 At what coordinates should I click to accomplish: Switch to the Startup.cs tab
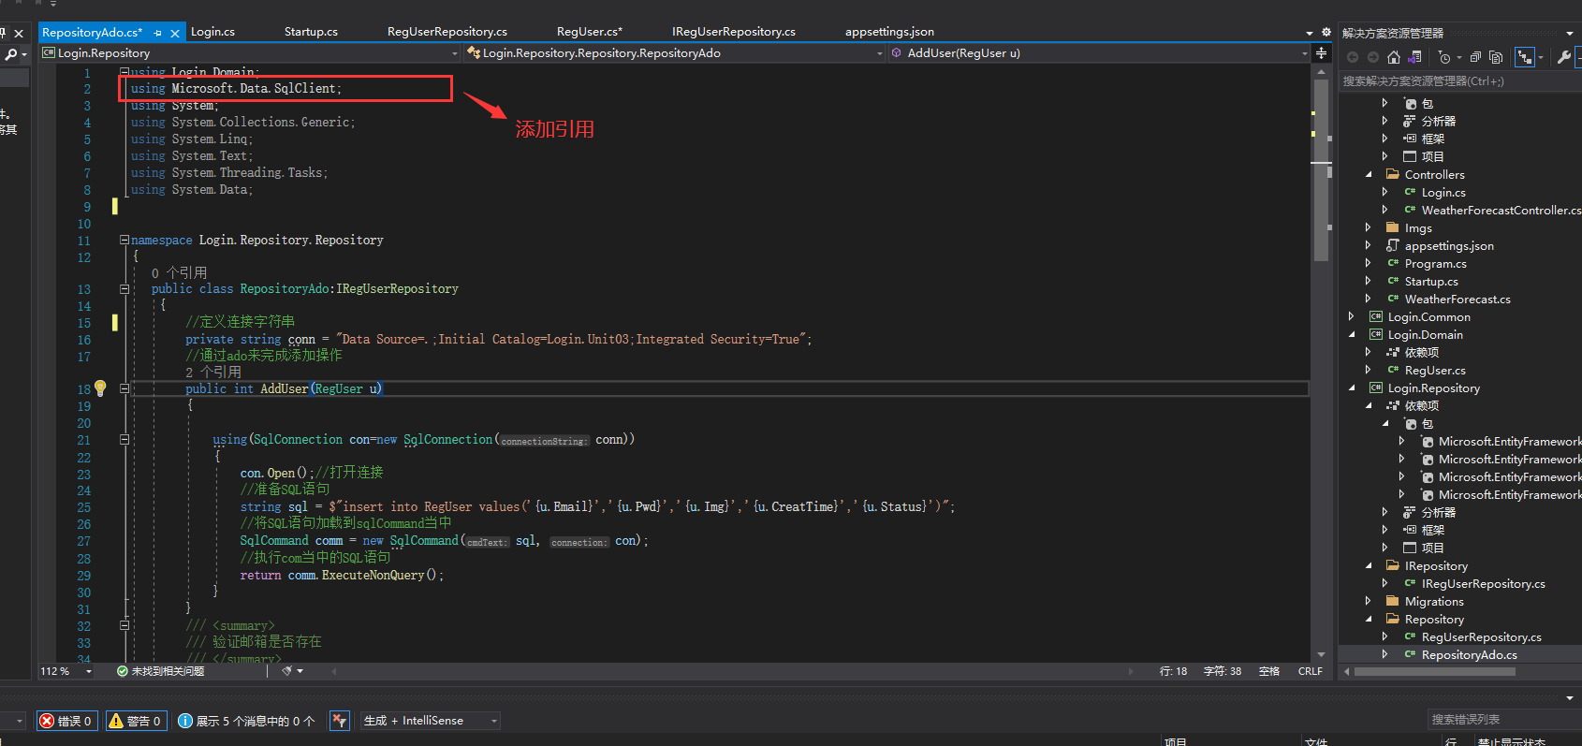point(311,32)
